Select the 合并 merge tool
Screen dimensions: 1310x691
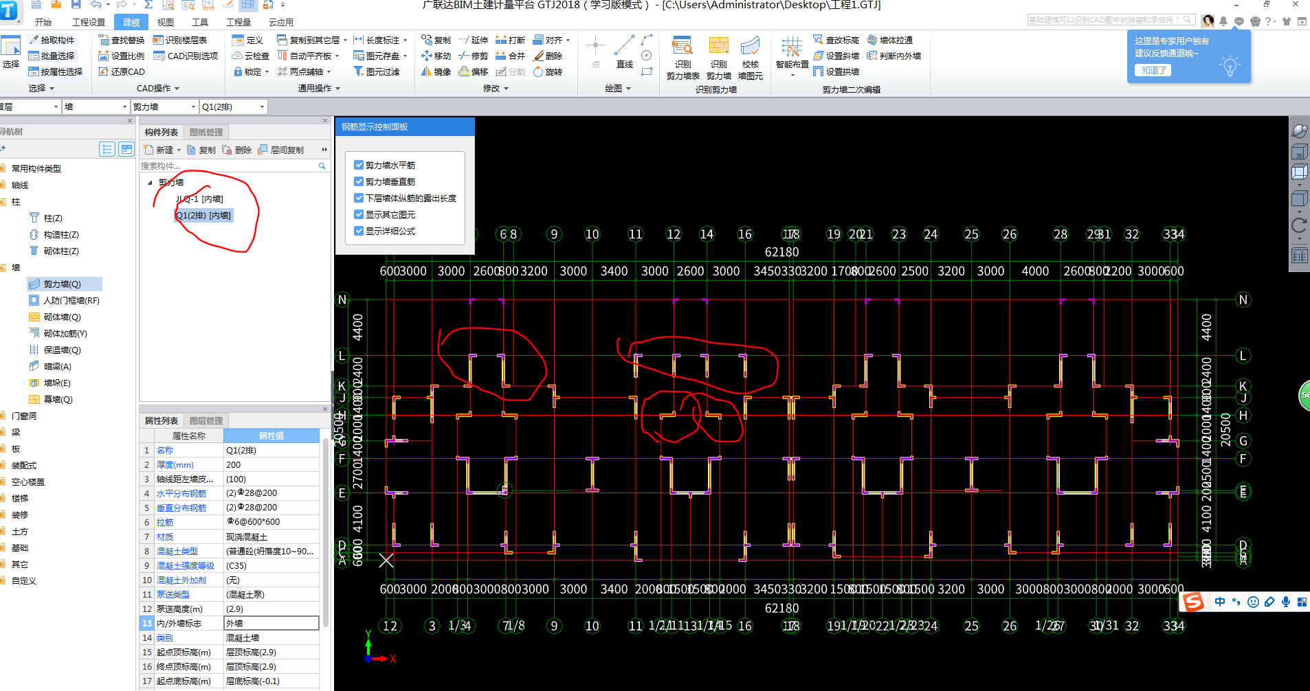pyautogui.click(x=511, y=56)
